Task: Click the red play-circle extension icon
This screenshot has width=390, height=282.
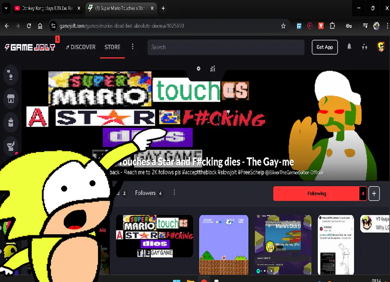Action: pyautogui.click(x=310, y=26)
